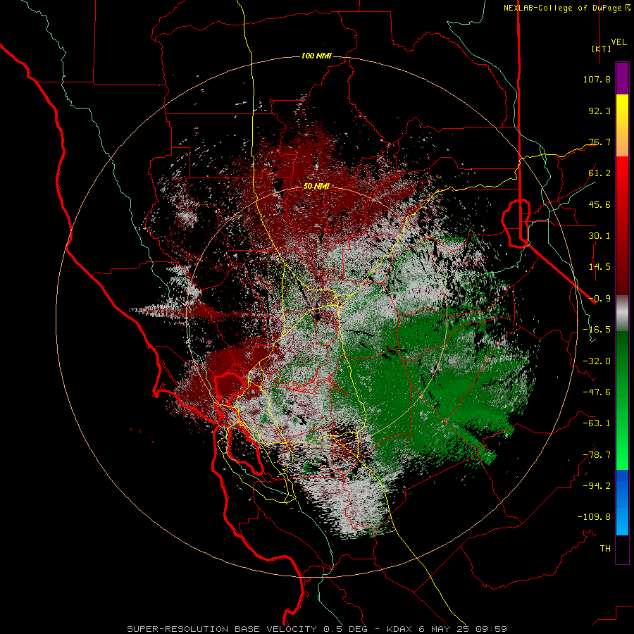Click the 45.6 velocity scale value
This screenshot has height=634, width=634.
click(599, 204)
